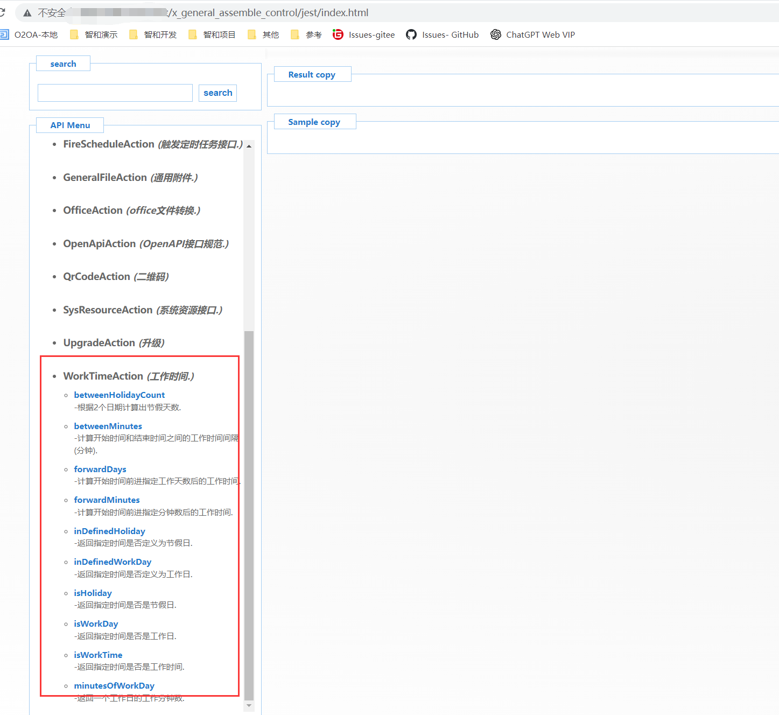Viewport: 779px width, 715px height.
Task: Open the isHoliday API link
Action: [93, 593]
